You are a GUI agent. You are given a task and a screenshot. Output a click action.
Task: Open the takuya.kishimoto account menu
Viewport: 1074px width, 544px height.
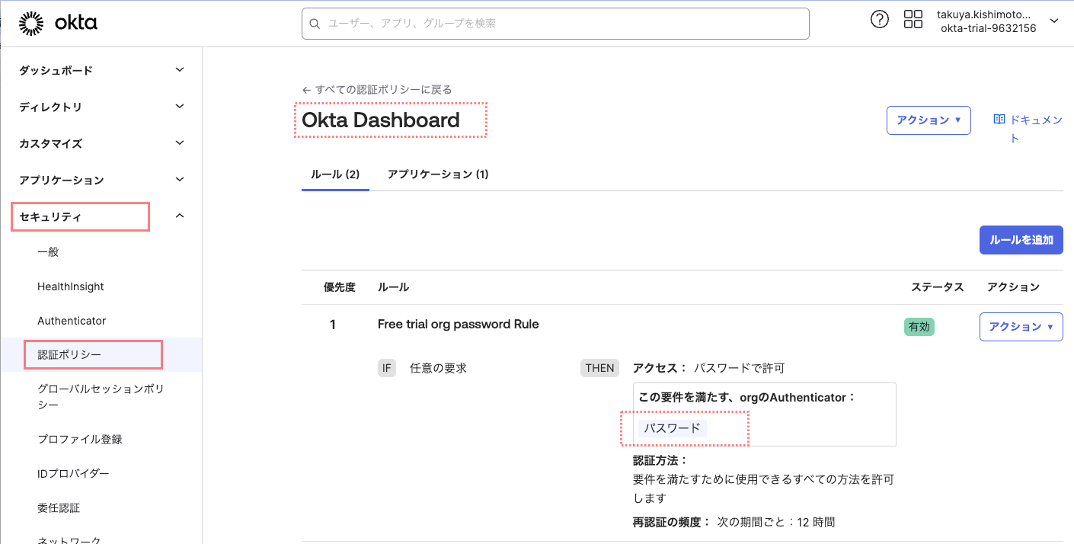[x=987, y=21]
